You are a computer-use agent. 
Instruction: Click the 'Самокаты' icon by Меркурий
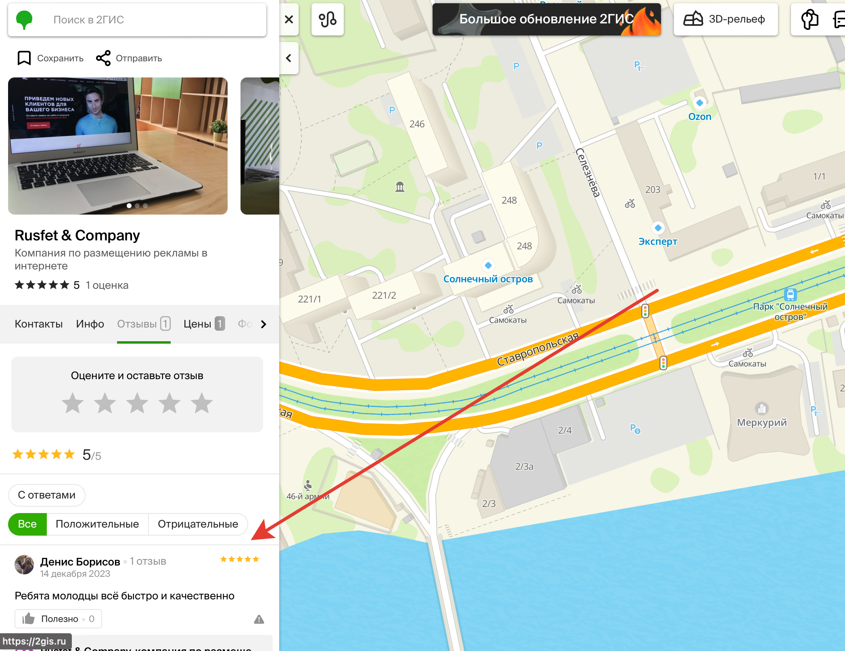point(748,353)
